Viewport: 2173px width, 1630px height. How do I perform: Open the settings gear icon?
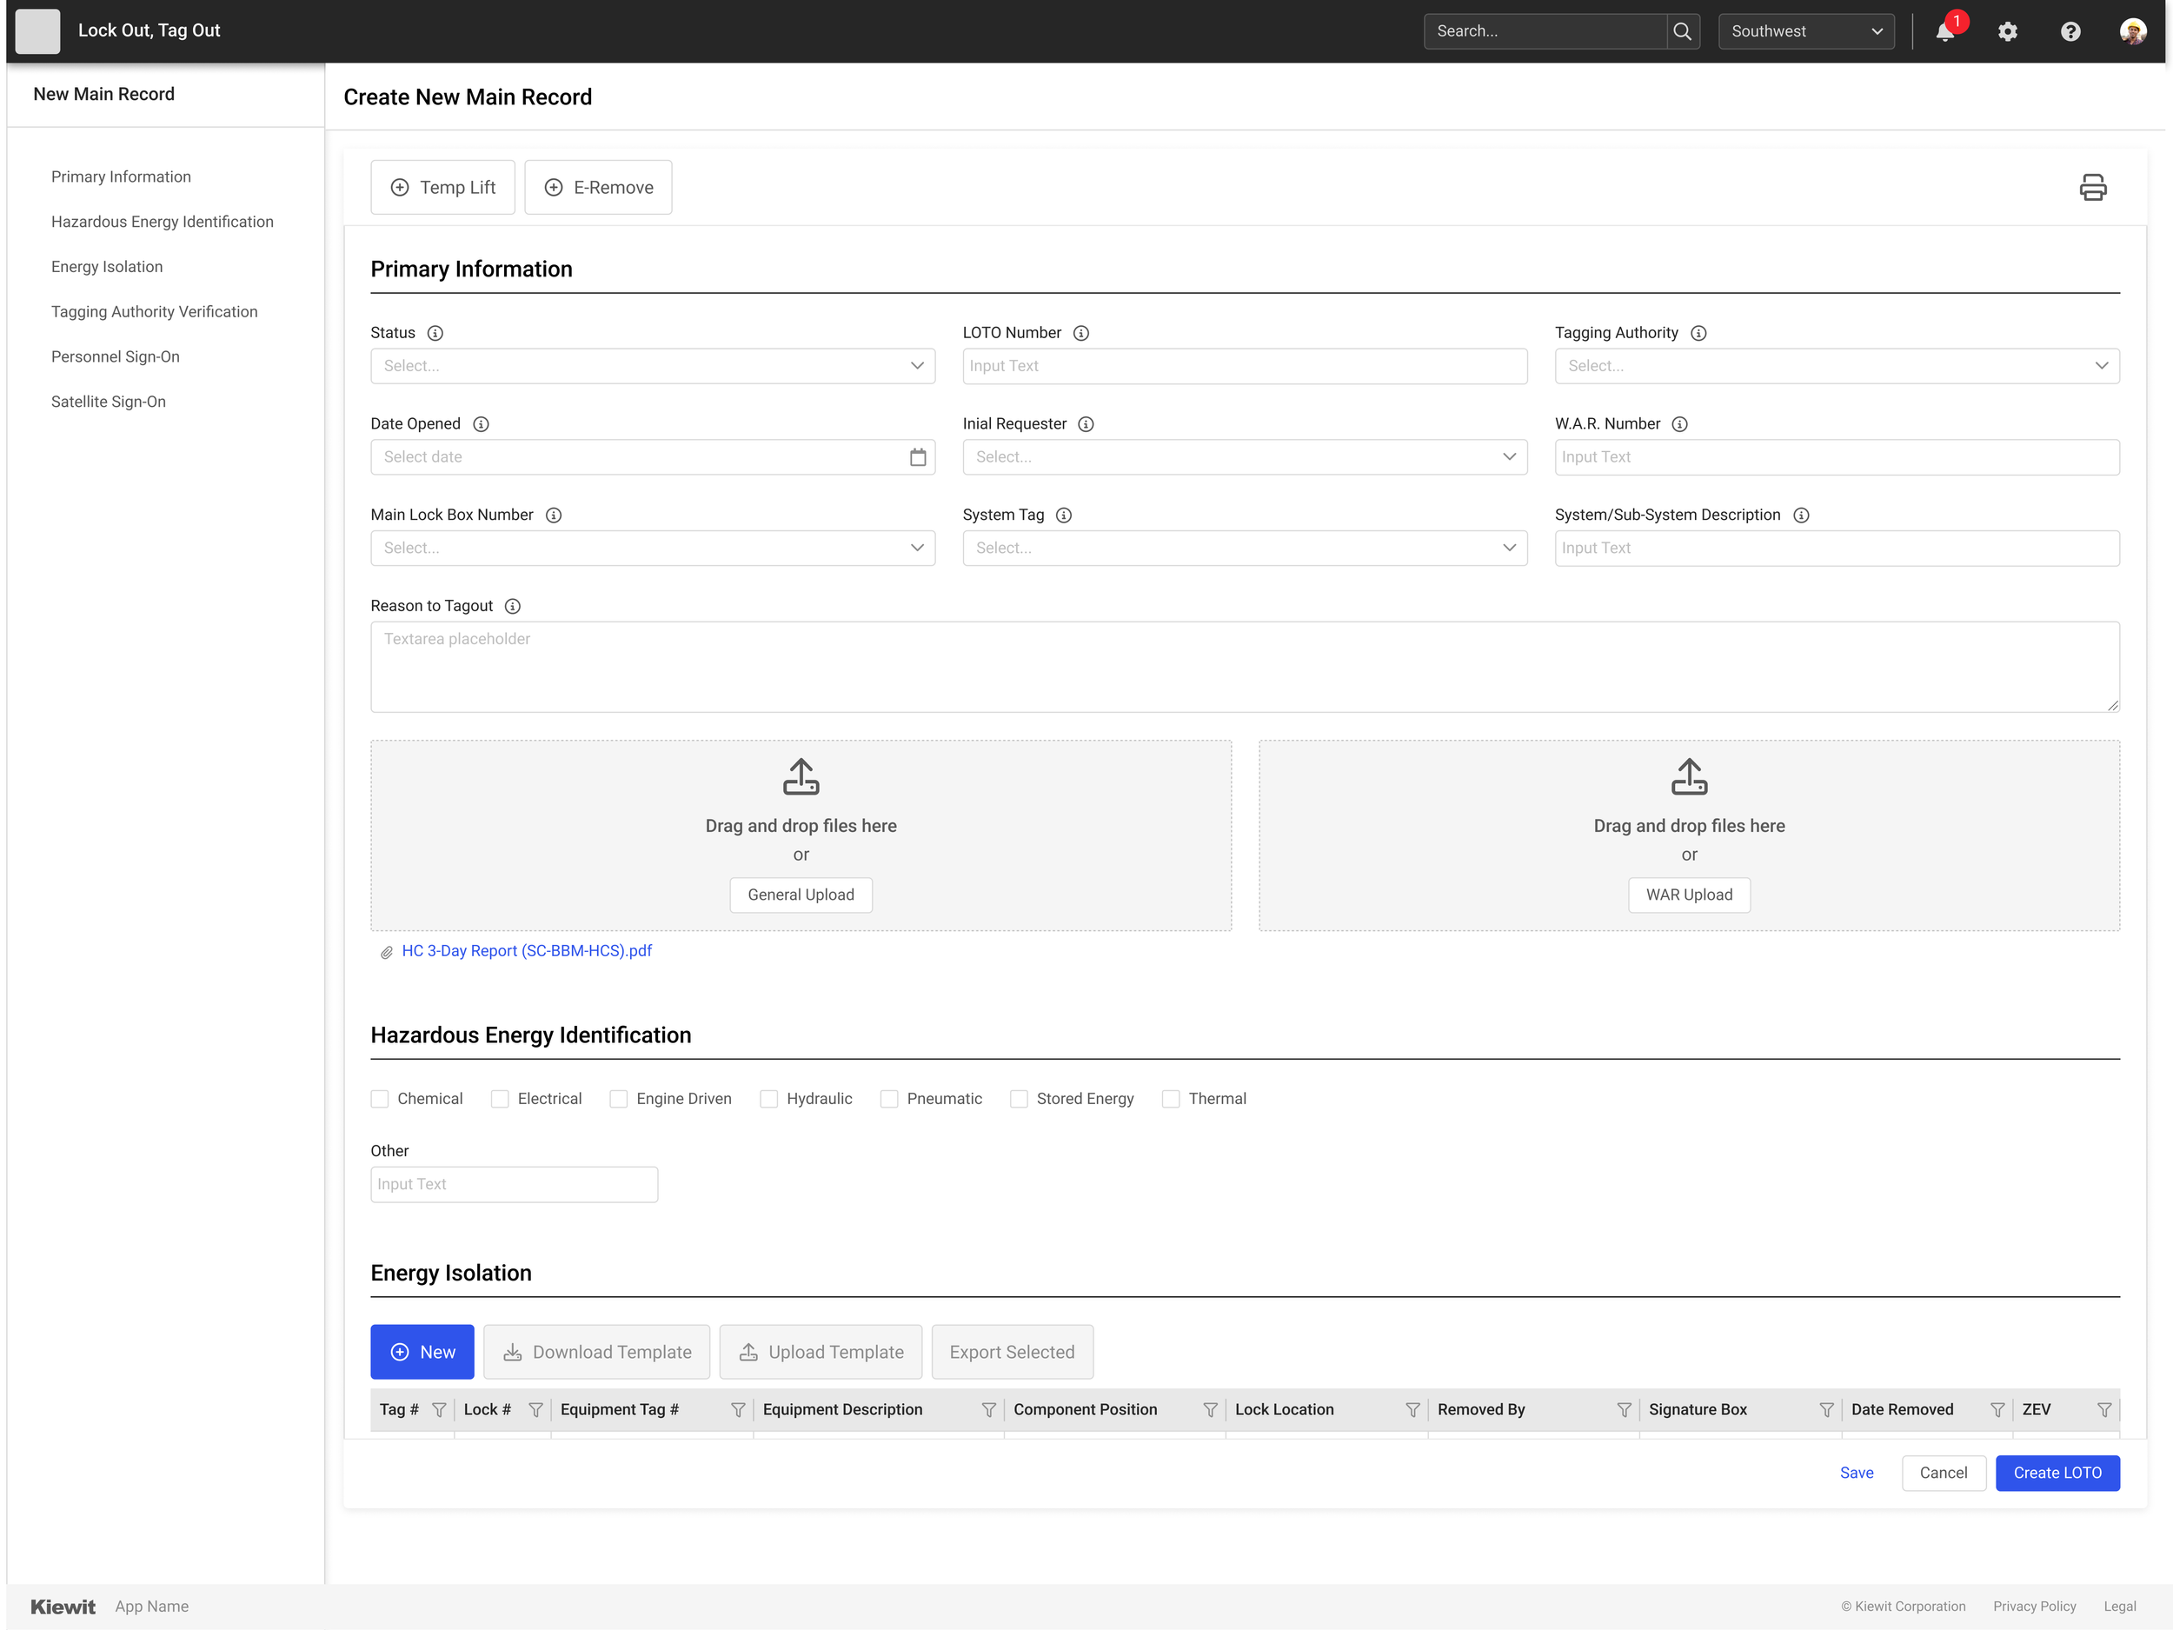(x=2007, y=30)
